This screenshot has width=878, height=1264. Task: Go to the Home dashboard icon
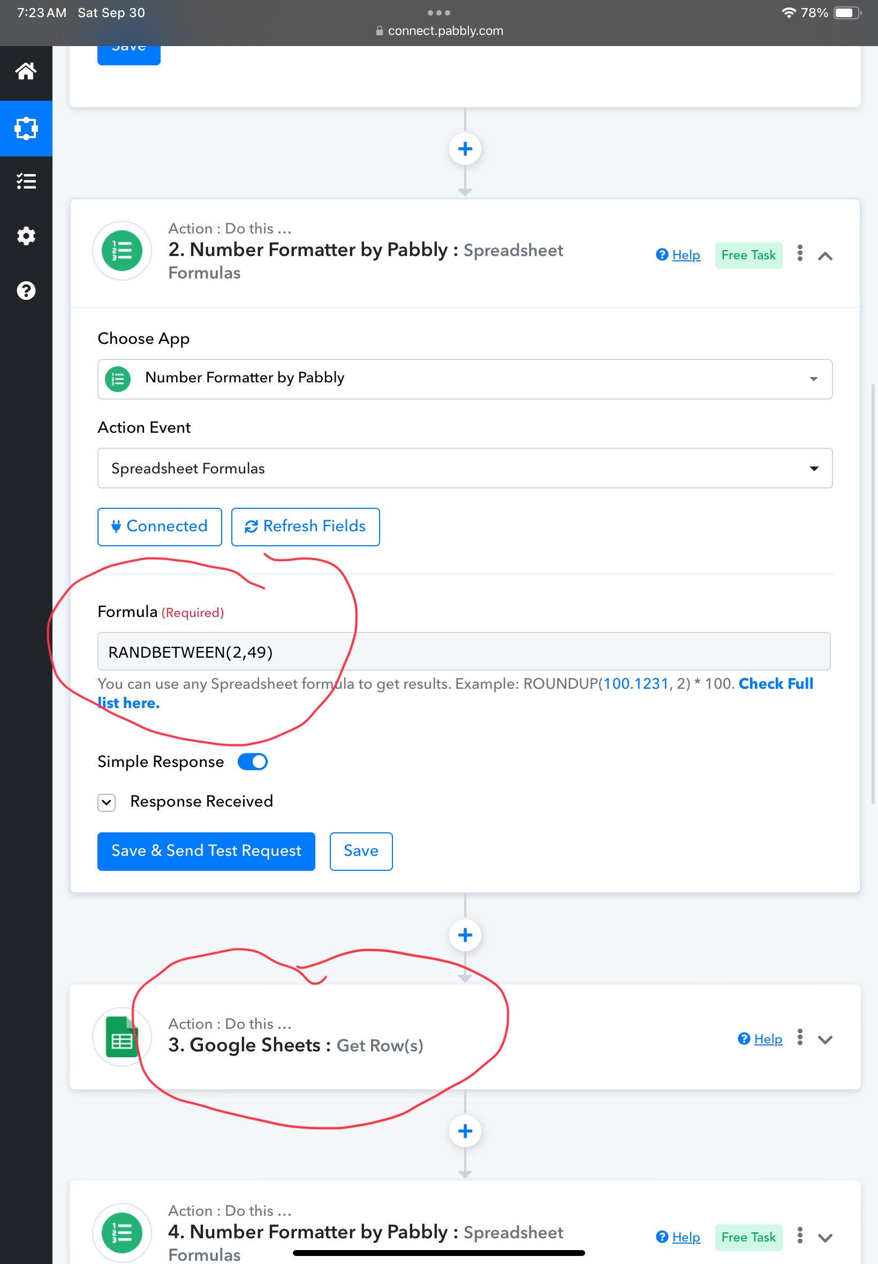[26, 72]
